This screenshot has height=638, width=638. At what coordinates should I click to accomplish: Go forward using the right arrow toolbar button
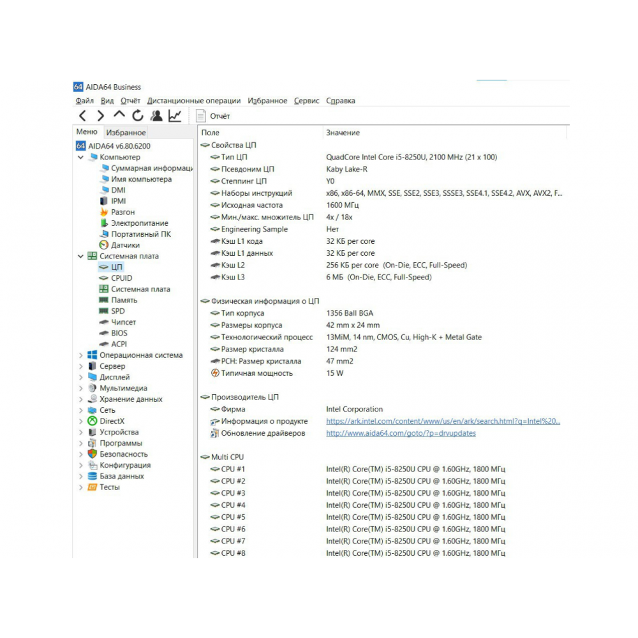tap(101, 116)
